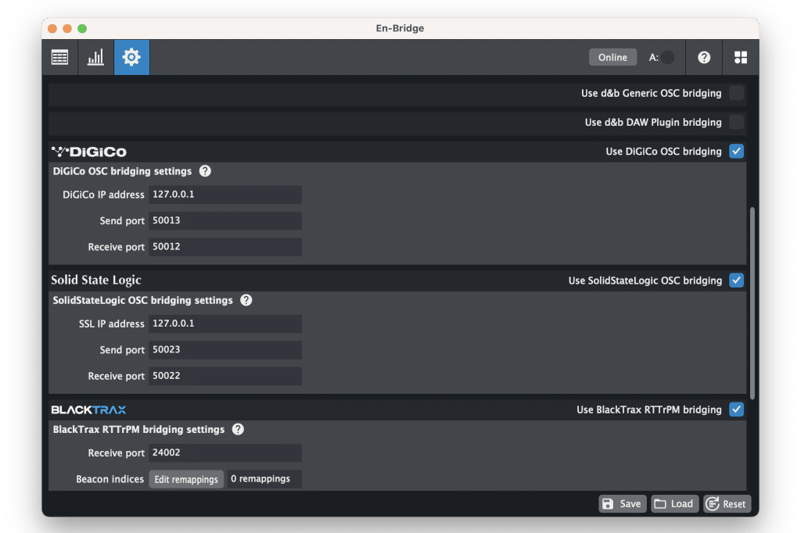Click the question mark help icon in toolbar
Image resolution: width=801 pixels, height=533 pixels.
click(704, 57)
